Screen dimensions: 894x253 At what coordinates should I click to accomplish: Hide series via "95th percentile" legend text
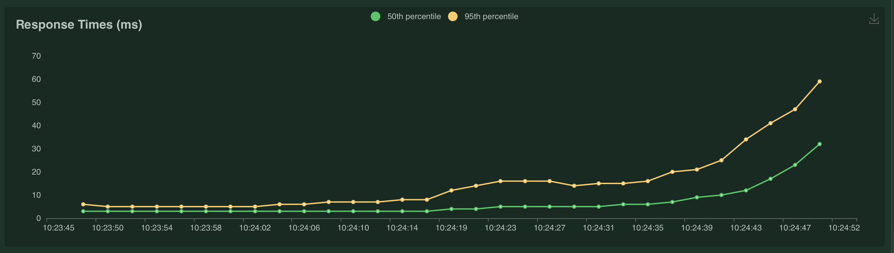point(491,16)
